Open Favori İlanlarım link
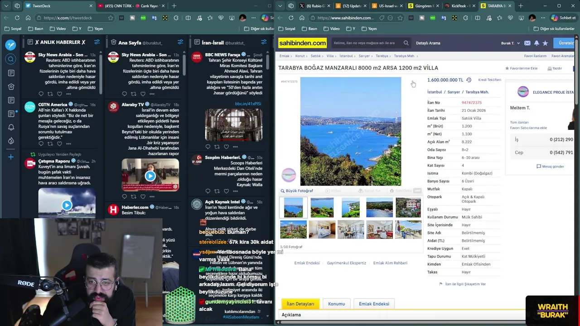Image resolution: width=580 pixels, height=326 pixels. click(535, 56)
